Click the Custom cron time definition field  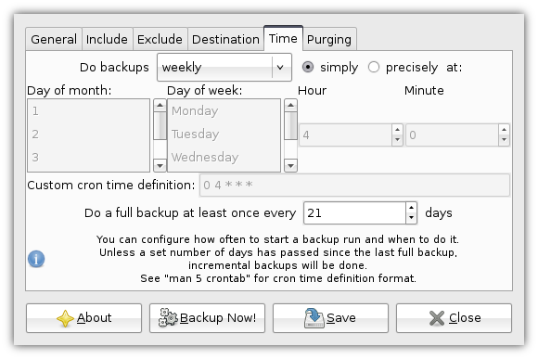pyautogui.click(x=354, y=186)
